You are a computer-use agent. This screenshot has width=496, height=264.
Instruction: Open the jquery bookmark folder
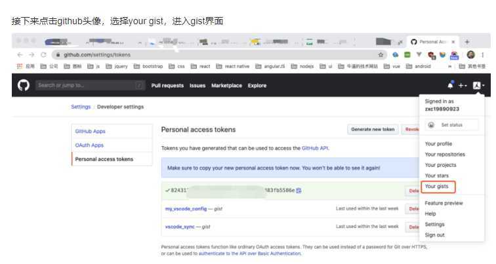116,66
